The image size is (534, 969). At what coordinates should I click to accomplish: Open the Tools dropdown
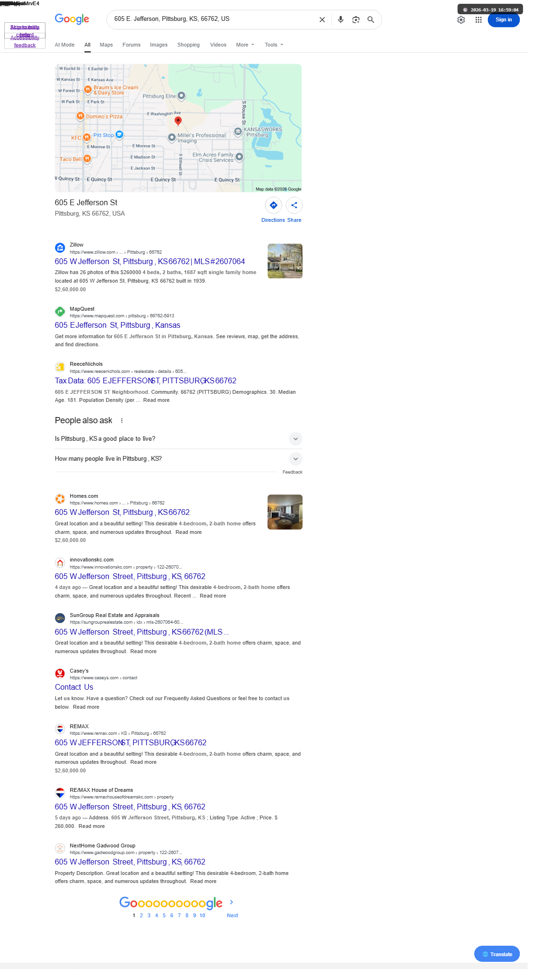pyautogui.click(x=274, y=45)
